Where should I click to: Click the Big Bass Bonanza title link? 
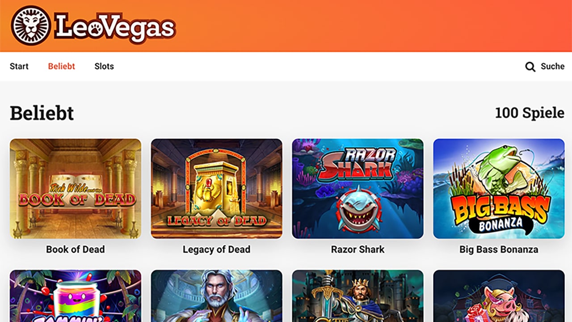(499, 250)
